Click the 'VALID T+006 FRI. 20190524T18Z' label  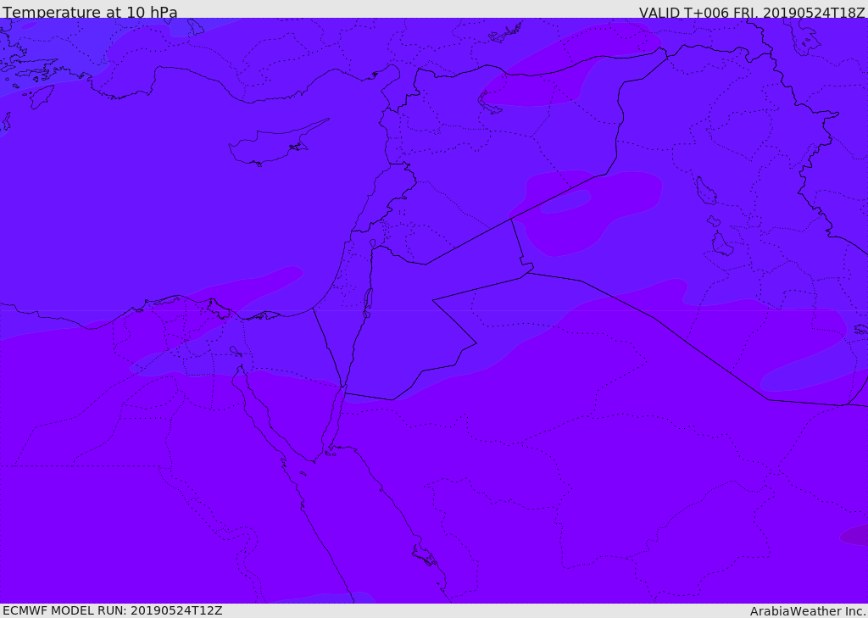(x=752, y=12)
